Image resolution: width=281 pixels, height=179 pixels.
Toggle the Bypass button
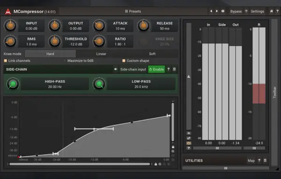pos(236,11)
